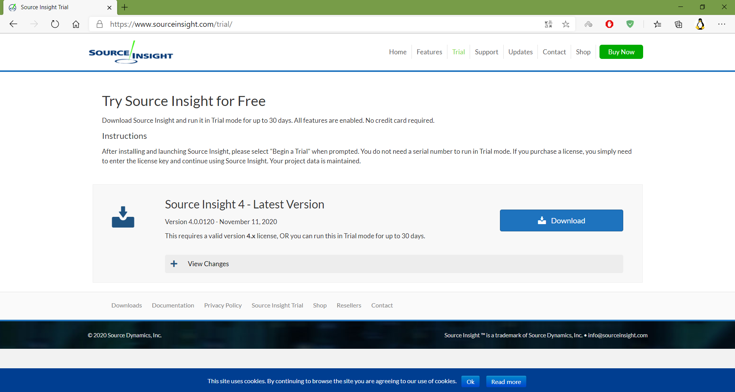Screen dimensions: 735x392
Task: Restore down the browser window
Action: 702,7
